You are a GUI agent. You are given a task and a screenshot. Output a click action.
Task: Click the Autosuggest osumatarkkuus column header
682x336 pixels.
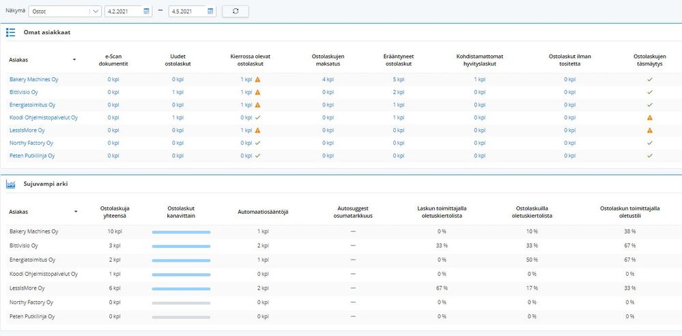pos(353,212)
